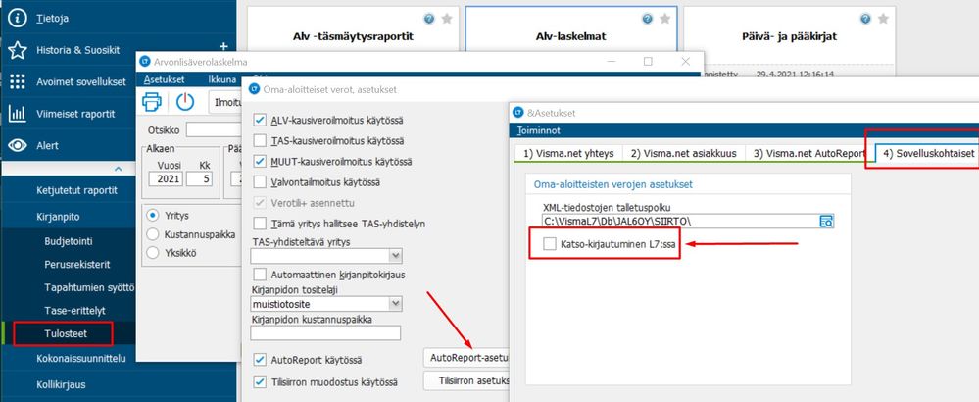This screenshot has width=979, height=402.
Task: Open Kirjanpidon tositelaji dropdown
Action: 395,304
